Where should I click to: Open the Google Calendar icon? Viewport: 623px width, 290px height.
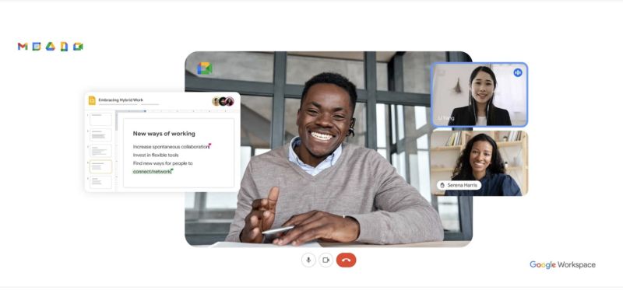coord(37,47)
